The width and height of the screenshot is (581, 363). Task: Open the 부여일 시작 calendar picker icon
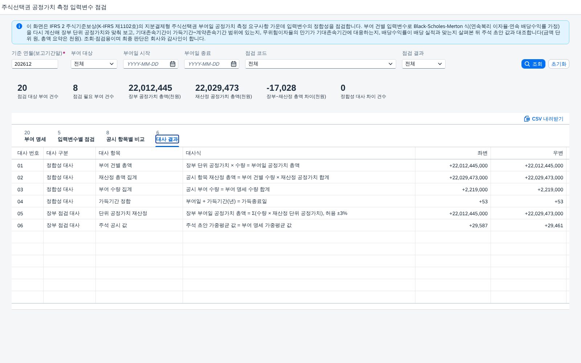(x=173, y=64)
